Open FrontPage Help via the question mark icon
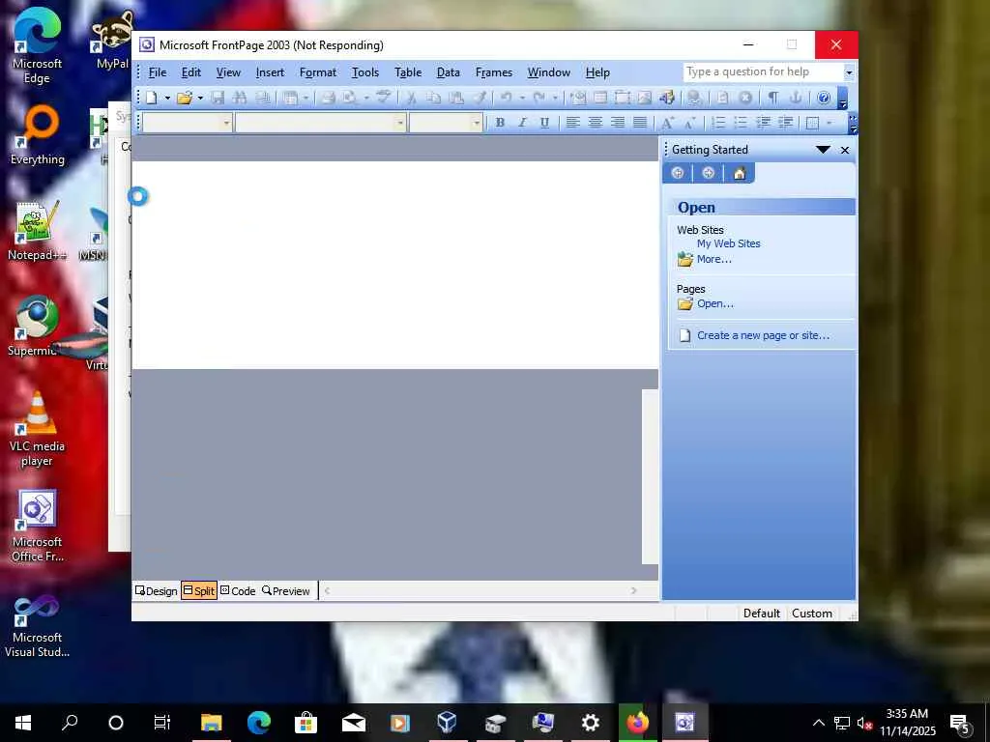The image size is (990, 742). click(x=824, y=98)
